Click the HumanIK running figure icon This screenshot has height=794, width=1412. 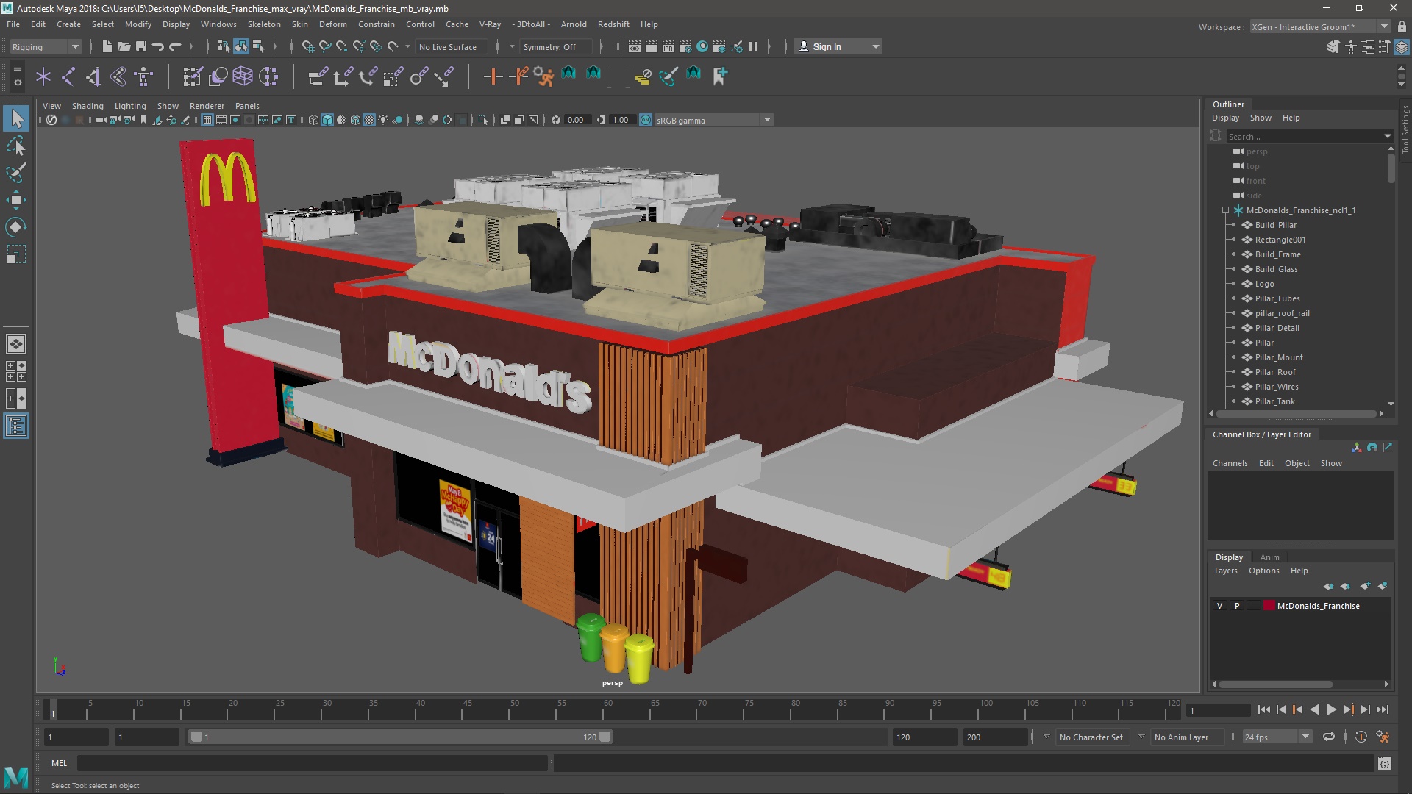[x=543, y=76]
